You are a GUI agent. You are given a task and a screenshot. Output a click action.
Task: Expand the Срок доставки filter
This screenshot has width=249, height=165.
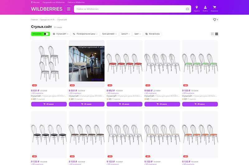(x=110, y=34)
